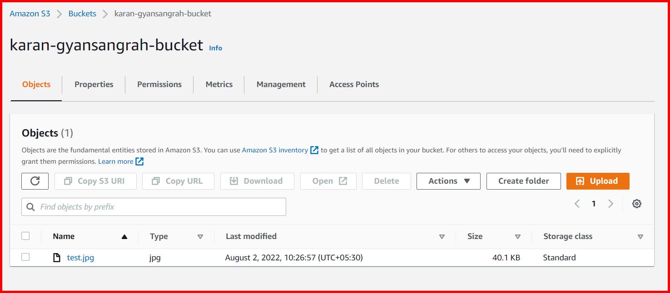Viewport: 670px width, 293px height.
Task: Click the Create folder button
Action: click(523, 181)
